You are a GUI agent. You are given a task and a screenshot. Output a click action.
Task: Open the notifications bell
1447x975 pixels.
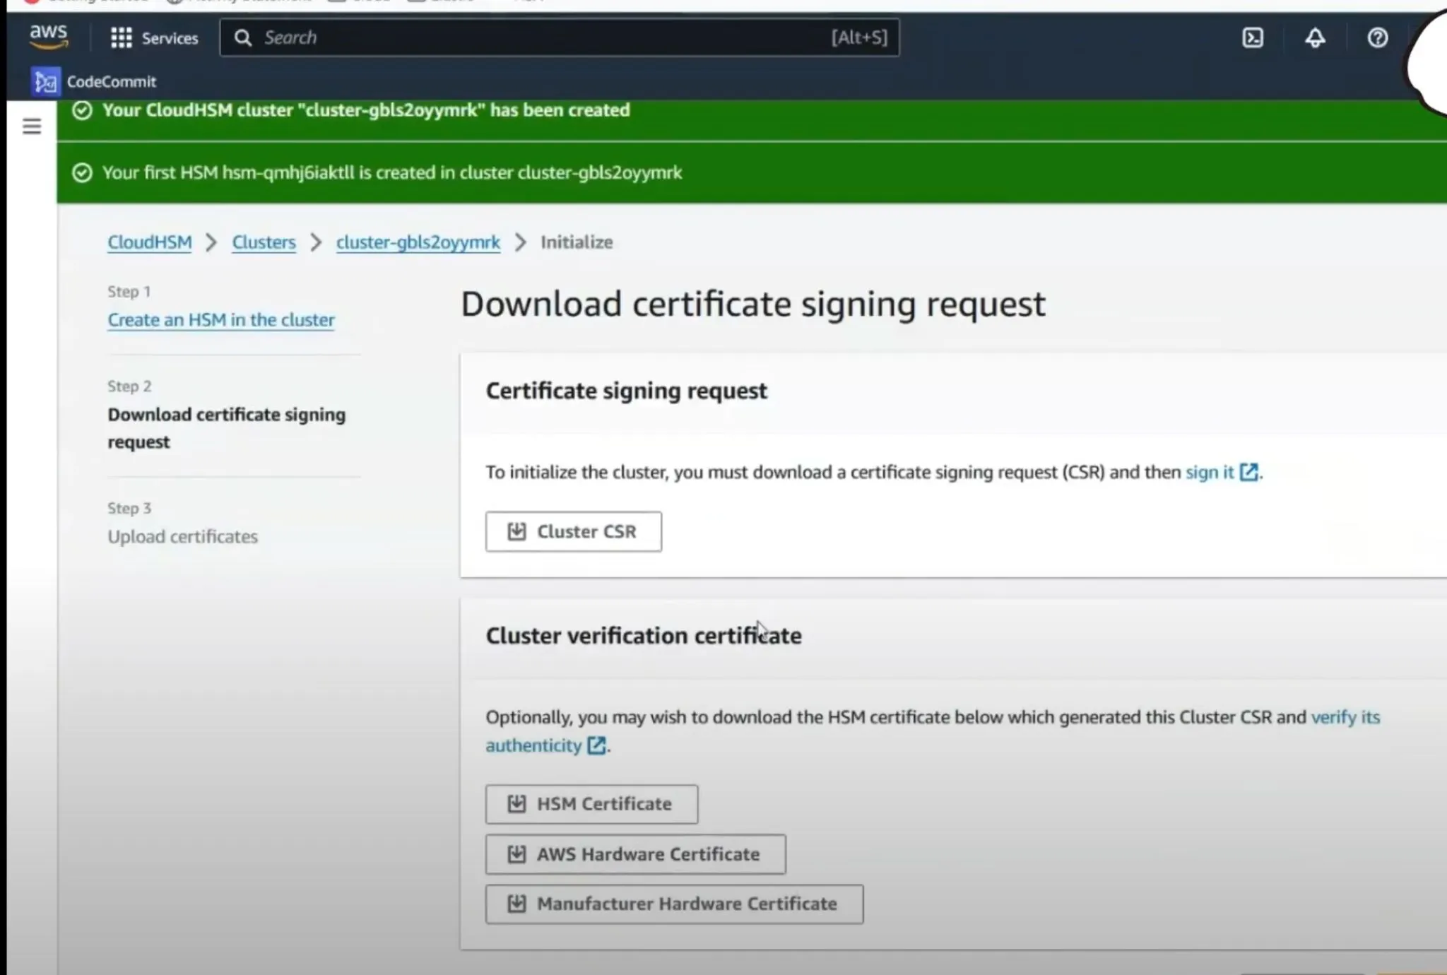[1314, 37]
